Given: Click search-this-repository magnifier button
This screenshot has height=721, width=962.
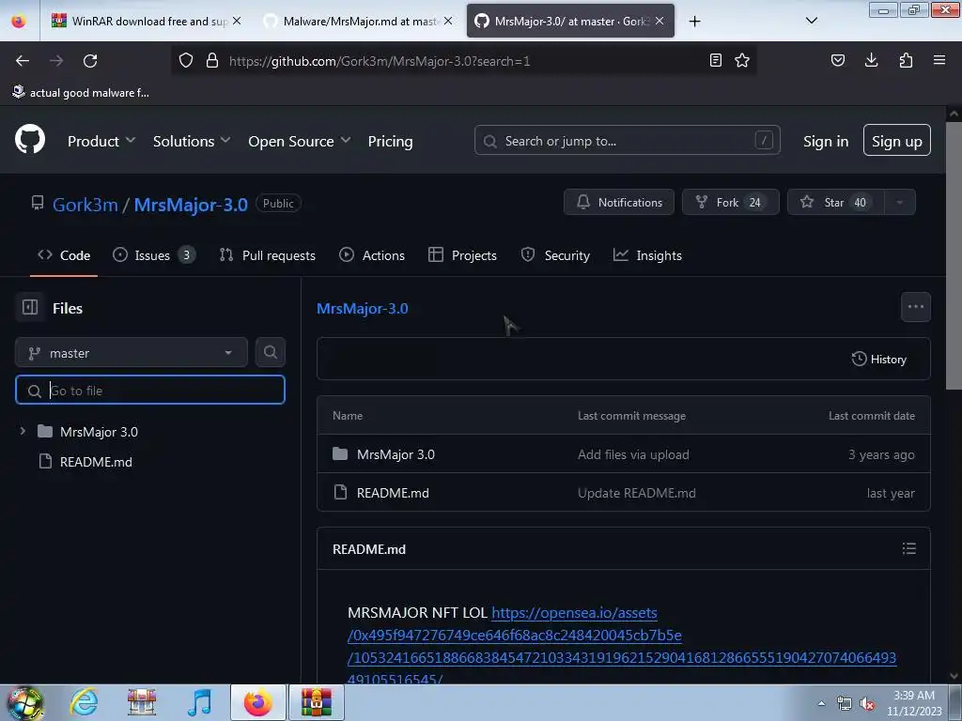Looking at the screenshot, I should pos(270,353).
